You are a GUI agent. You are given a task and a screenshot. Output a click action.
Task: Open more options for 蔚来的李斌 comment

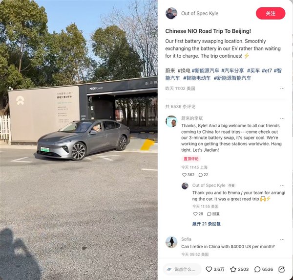282,118
